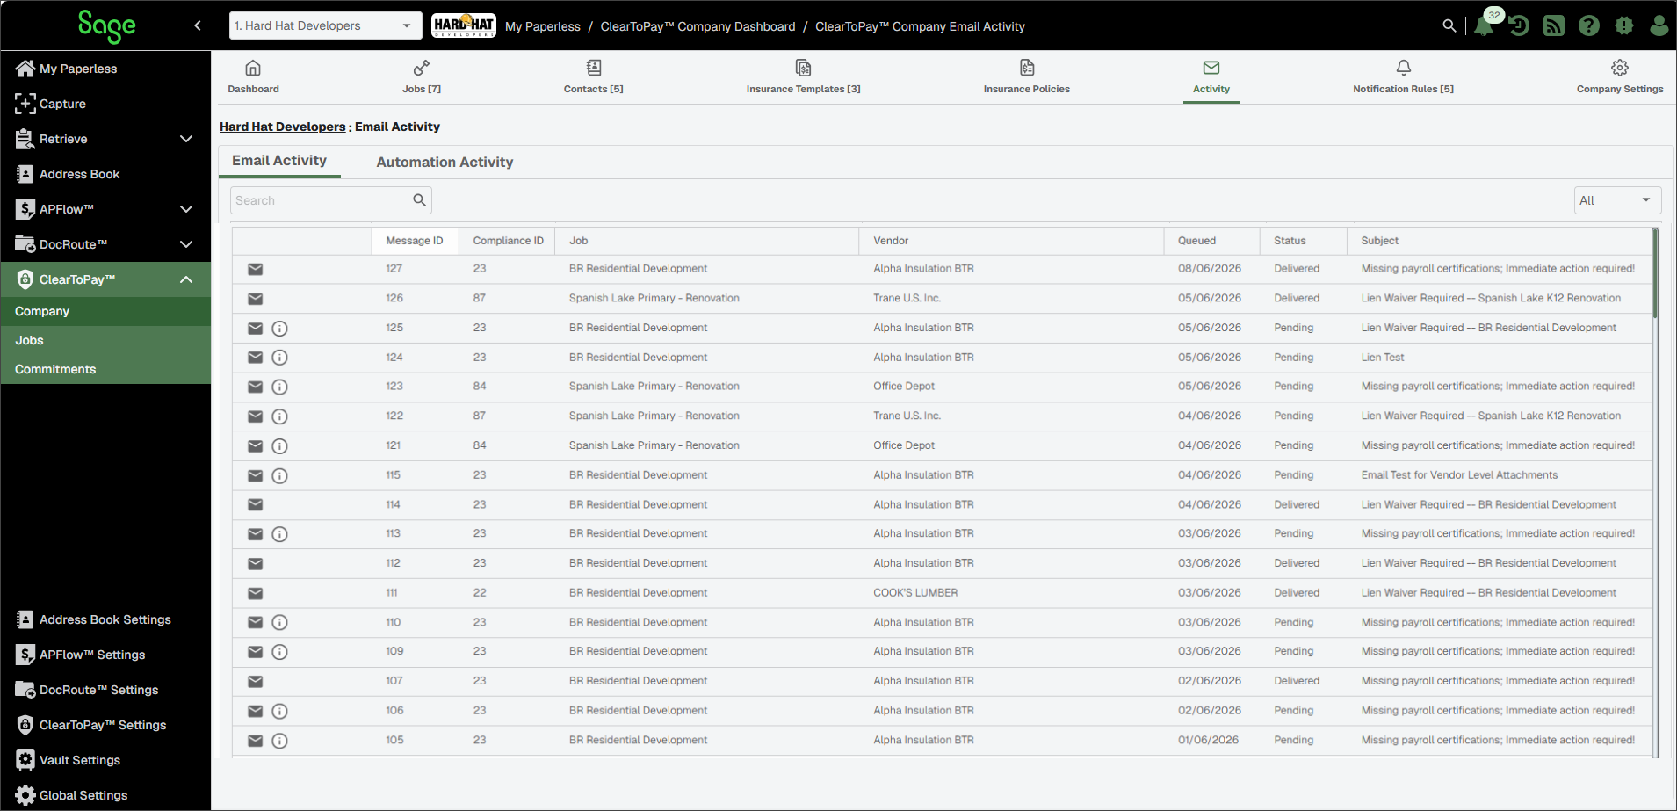1677x811 pixels.
Task: Click the search magnifier in top bar
Action: pyautogui.click(x=1449, y=25)
